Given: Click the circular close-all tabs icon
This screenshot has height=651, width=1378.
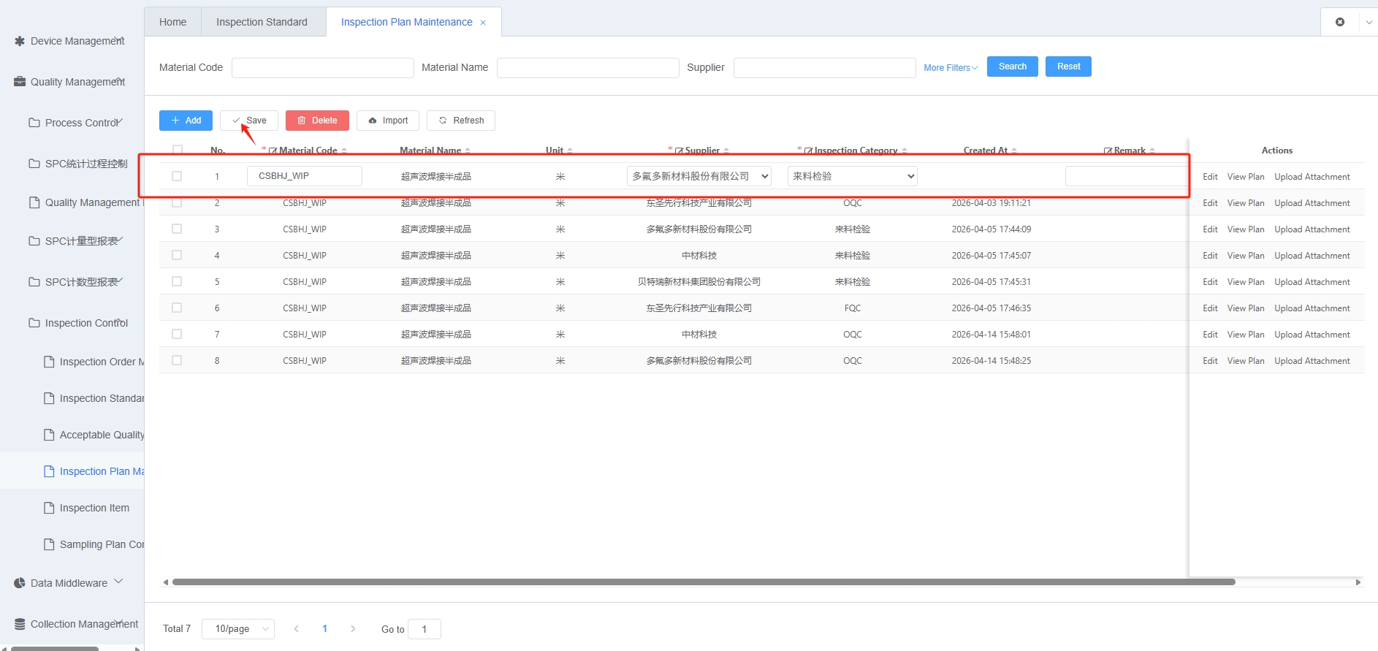Looking at the screenshot, I should pyautogui.click(x=1340, y=22).
